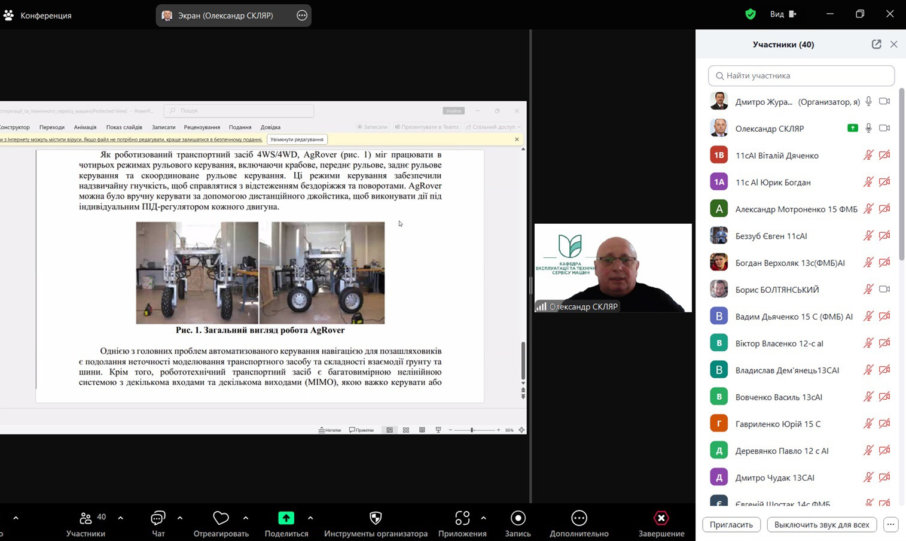Open the Reactions heart icon
This screenshot has width=906, height=541.
(x=221, y=518)
